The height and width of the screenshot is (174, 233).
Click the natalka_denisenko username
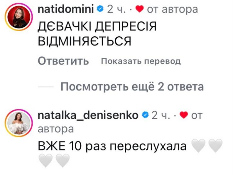coord(88,115)
